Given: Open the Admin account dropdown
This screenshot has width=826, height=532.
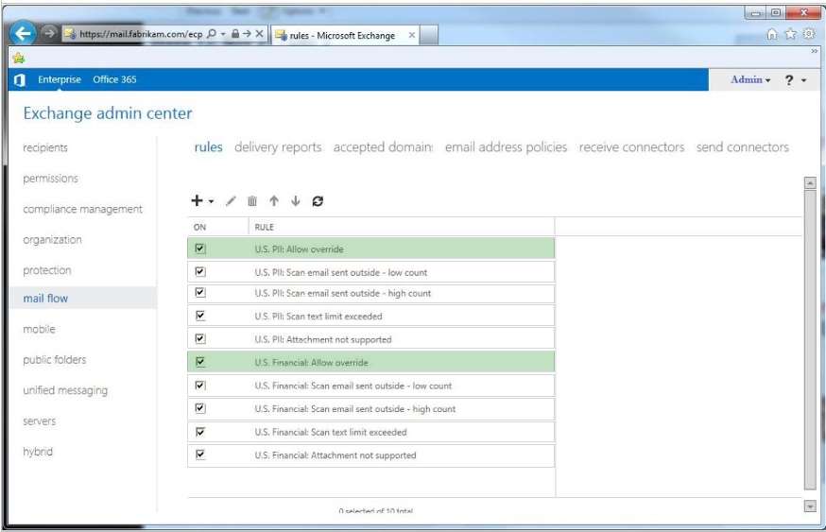Looking at the screenshot, I should click(750, 79).
